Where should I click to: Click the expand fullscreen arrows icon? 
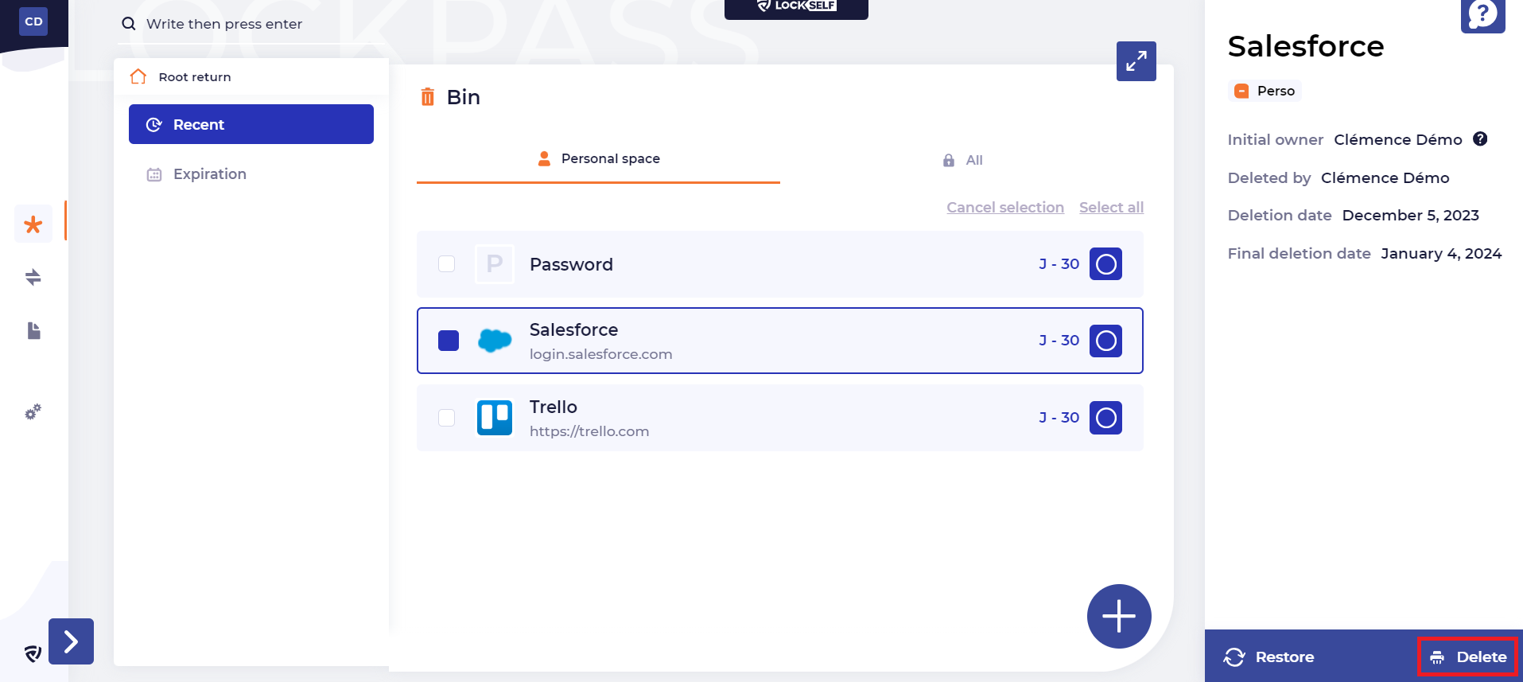1136,61
